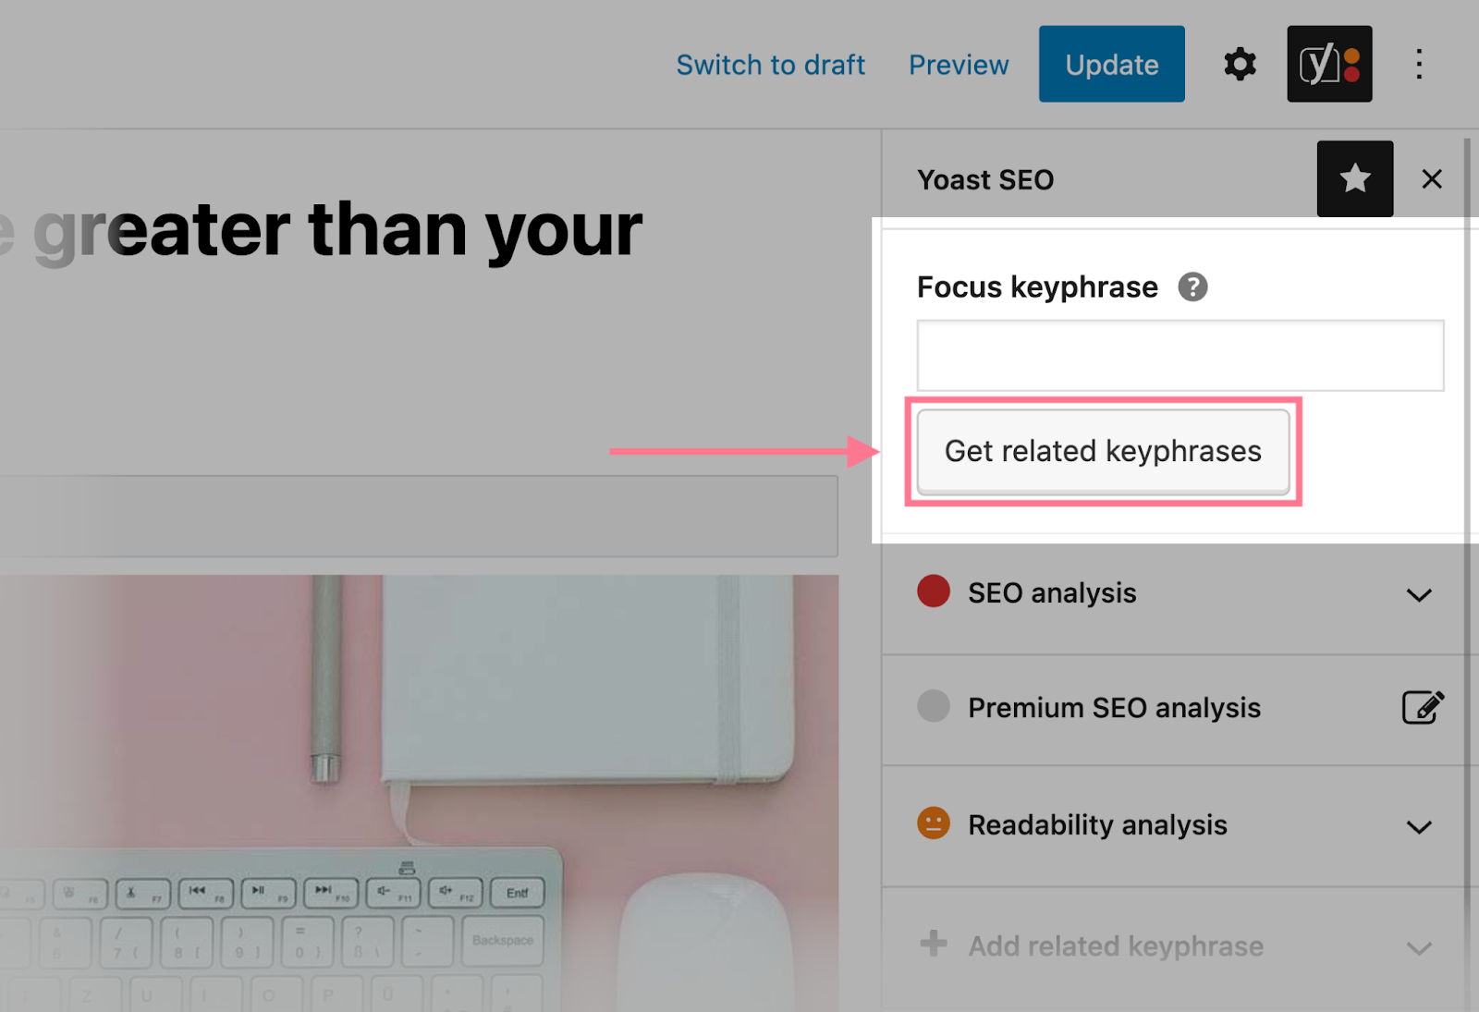Click the plus icon for related keyphrase
Image resolution: width=1479 pixels, height=1012 pixels.
934,944
